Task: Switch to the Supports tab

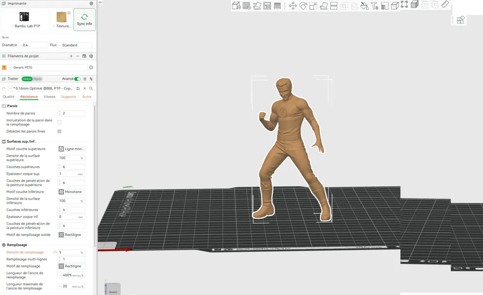Action: [69, 97]
